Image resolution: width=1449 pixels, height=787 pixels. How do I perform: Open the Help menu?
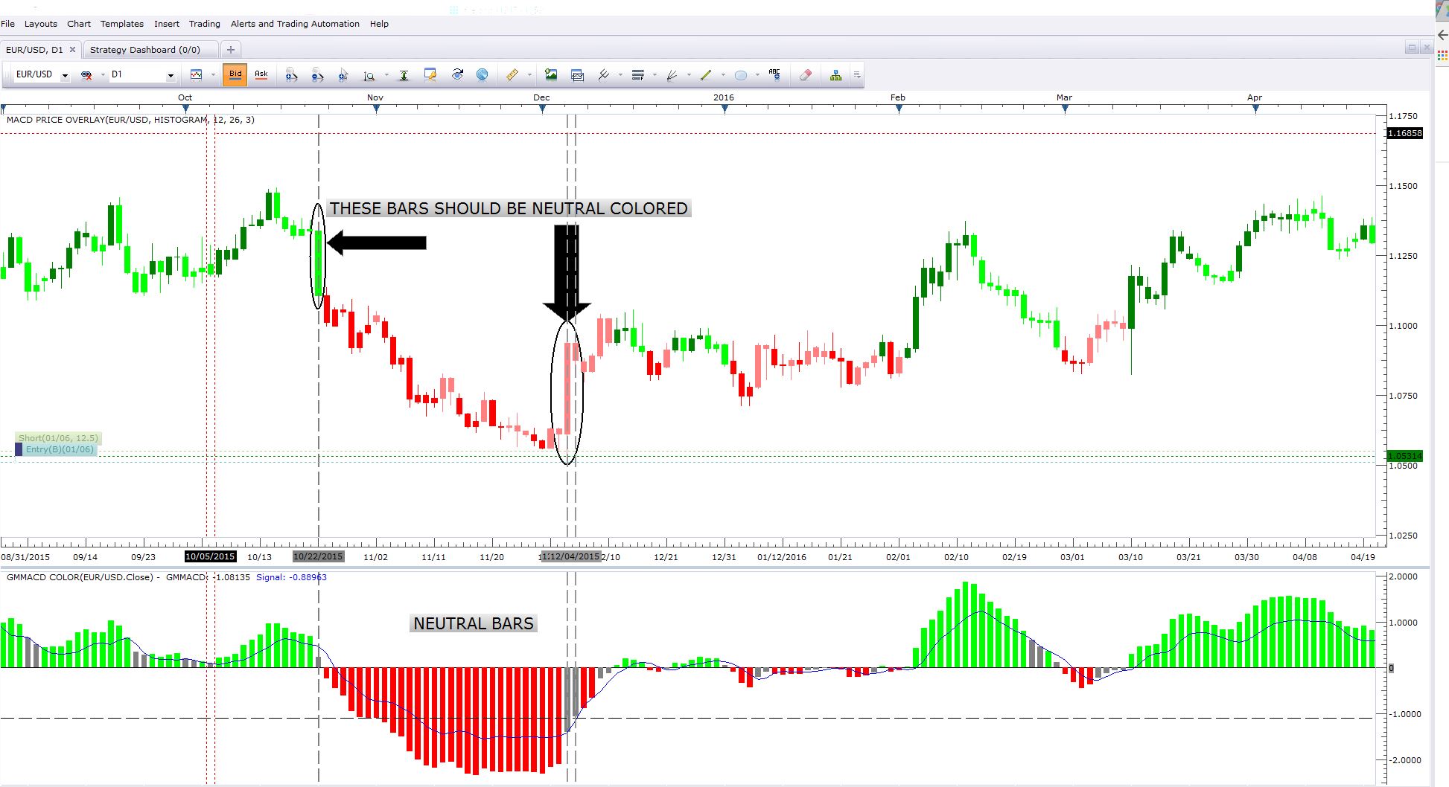[x=379, y=24]
